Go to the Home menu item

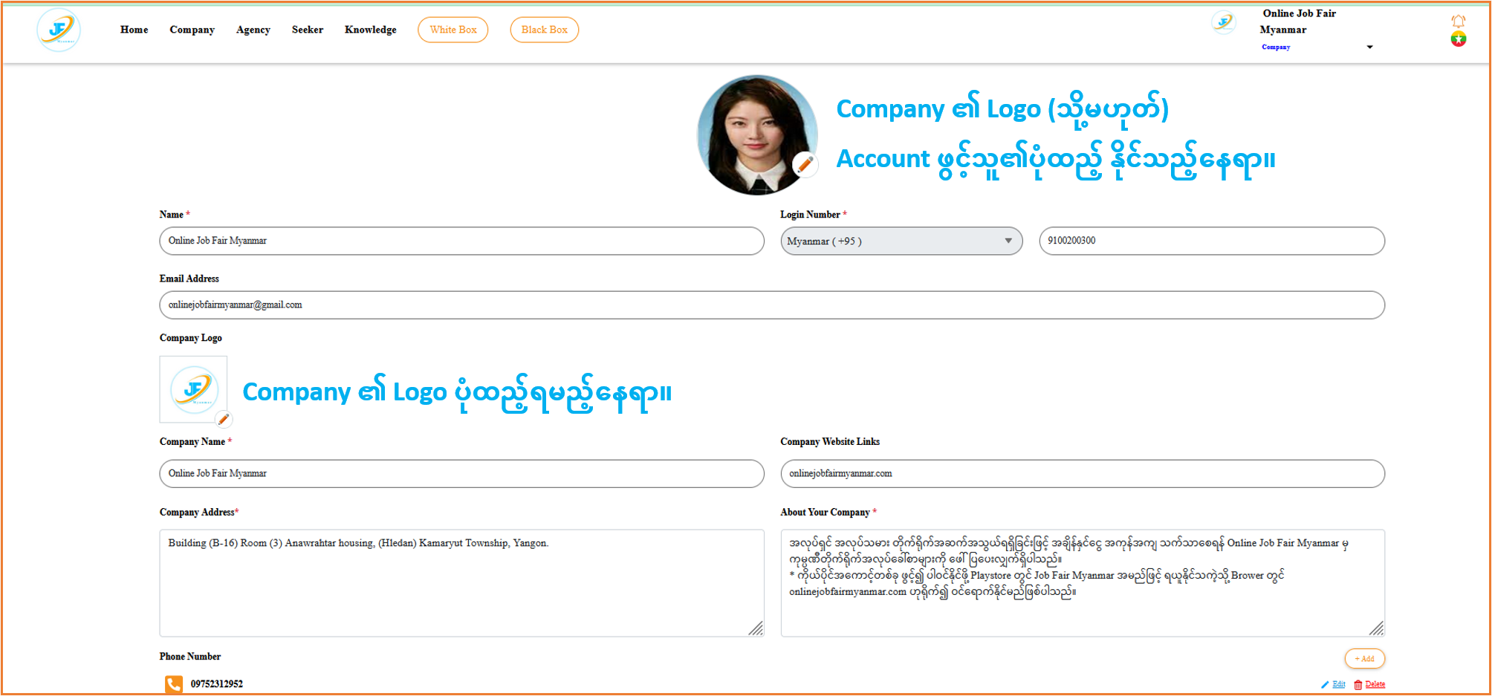(134, 30)
